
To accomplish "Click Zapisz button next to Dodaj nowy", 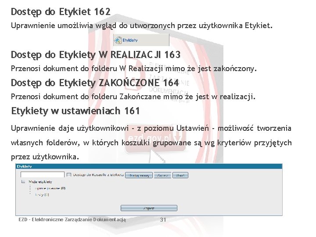I will tap(162, 175).
